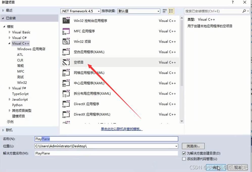Screen dimensions: 252x172
Task: Open the help question mark
Action: (x=233, y=2)
